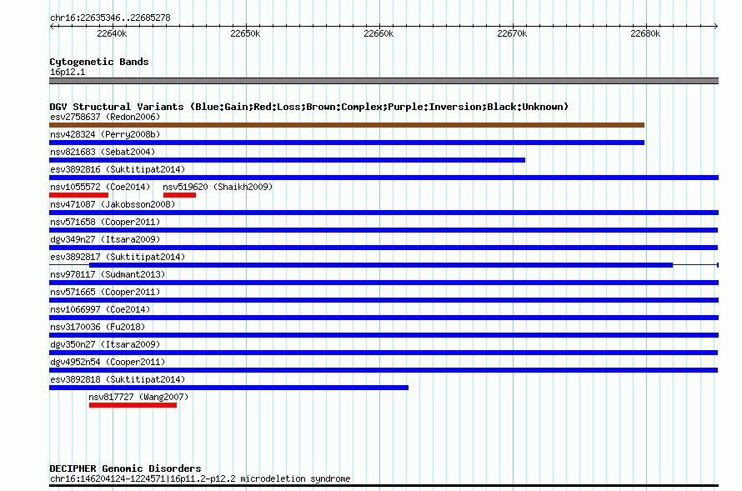Image resolution: width=742 pixels, height=491 pixels.
Task: Click blue bar under nsv571665
Action: [x=384, y=300]
